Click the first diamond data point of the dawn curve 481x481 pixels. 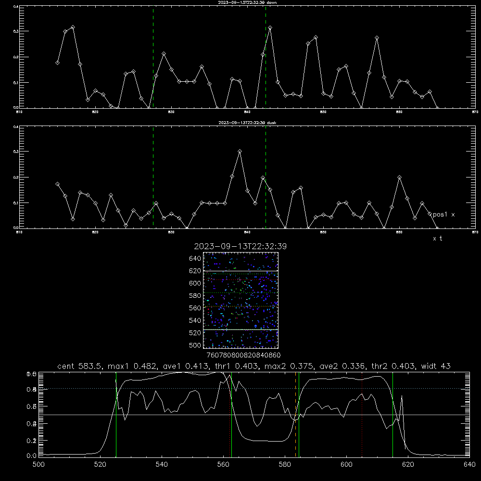point(57,63)
